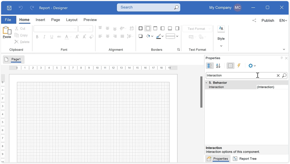The width and height of the screenshot is (290, 164).
Task: Toggle strikethrough formatting
Action: (59, 37)
